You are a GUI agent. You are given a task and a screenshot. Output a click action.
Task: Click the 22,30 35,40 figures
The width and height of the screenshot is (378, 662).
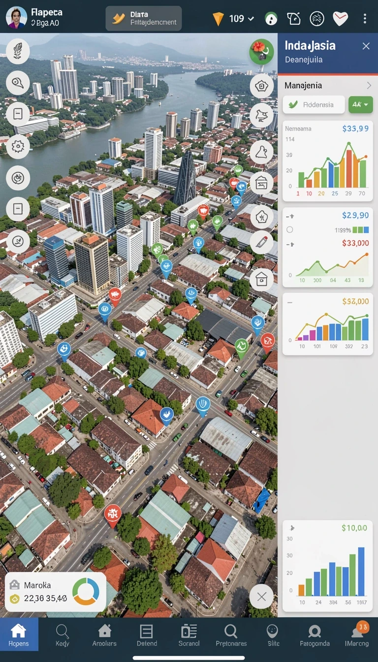point(45,599)
